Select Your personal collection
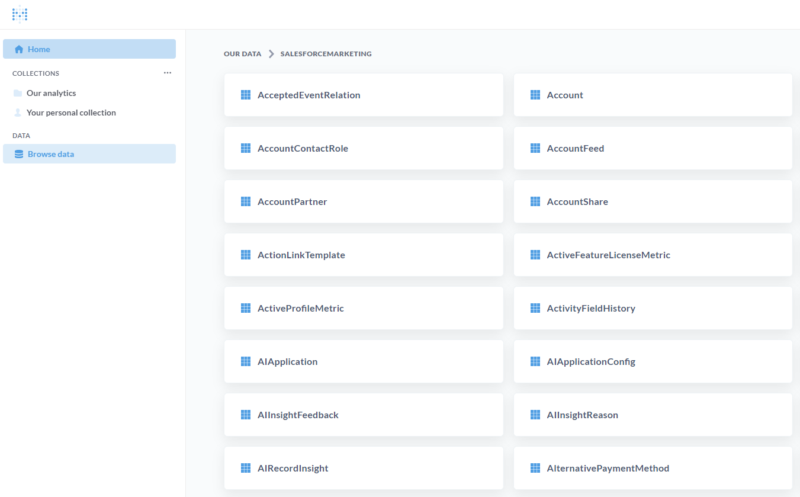 [71, 113]
